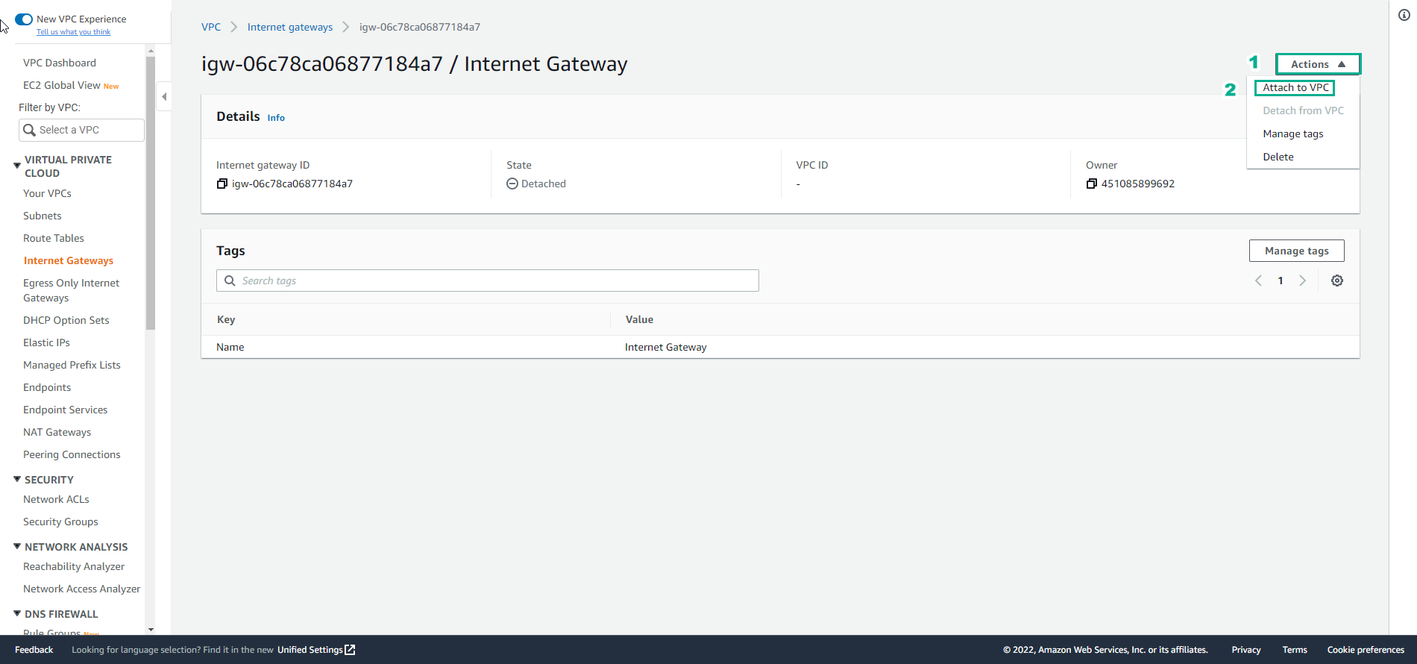Go to Route Tables
Image resolution: width=1417 pixels, height=664 pixels.
pos(54,238)
